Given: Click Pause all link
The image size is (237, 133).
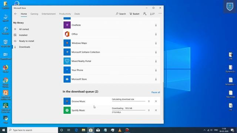Looking at the screenshot, I should pyautogui.click(x=156, y=92).
